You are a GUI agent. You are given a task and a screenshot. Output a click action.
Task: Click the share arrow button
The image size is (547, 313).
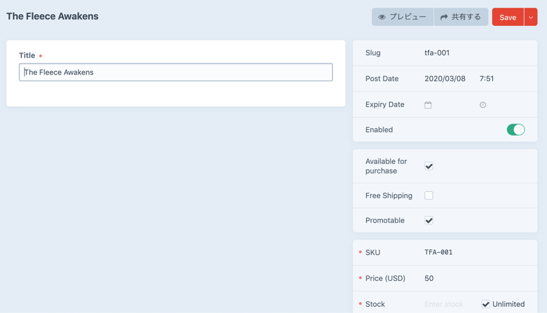[461, 17]
